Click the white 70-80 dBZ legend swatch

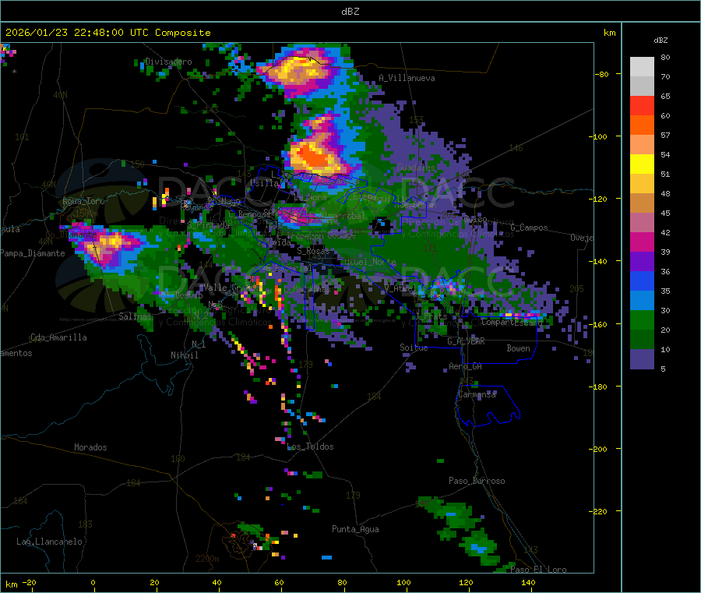[642, 67]
